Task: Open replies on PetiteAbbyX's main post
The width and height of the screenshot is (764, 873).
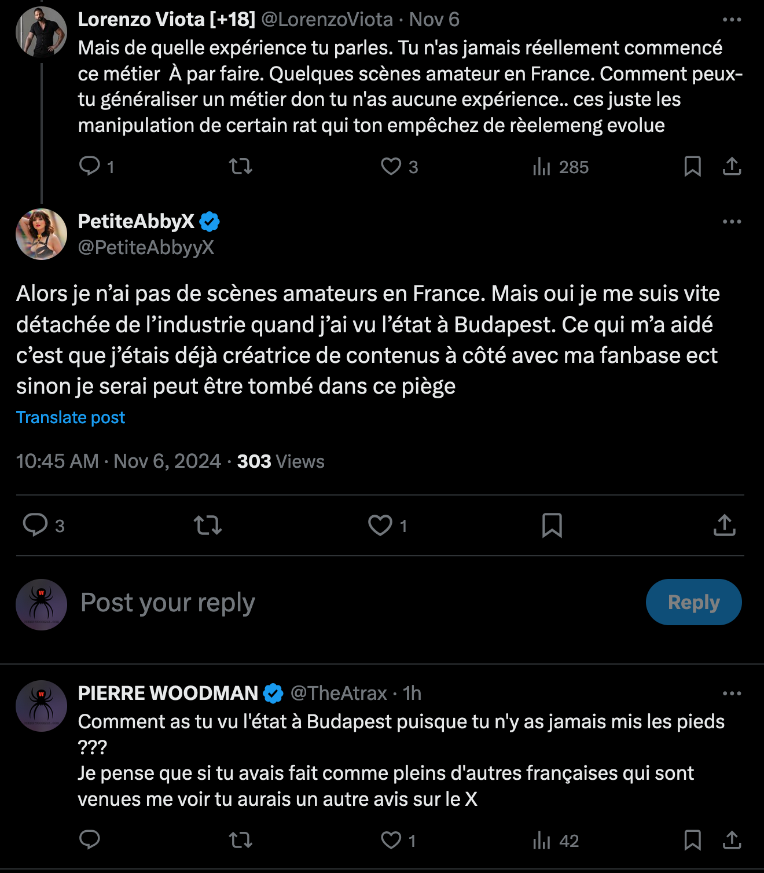Action: pos(35,525)
